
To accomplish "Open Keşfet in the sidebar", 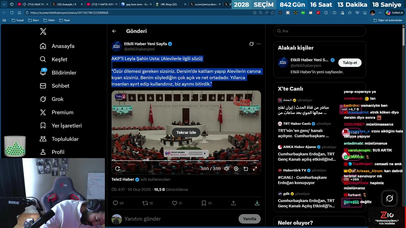I will click(x=53, y=60).
